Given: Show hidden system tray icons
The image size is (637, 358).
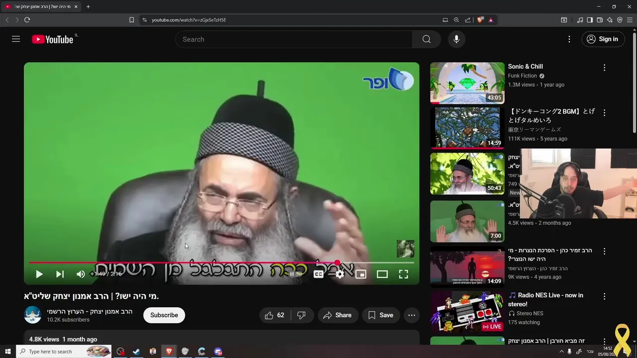Looking at the screenshot, I should [x=561, y=352].
